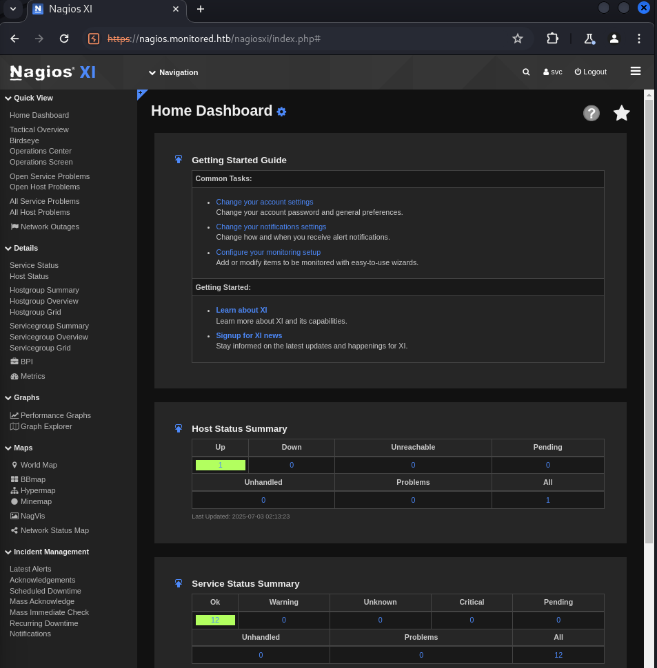Open Hypermap
Screen dimensions: 657x668
(33, 490)
